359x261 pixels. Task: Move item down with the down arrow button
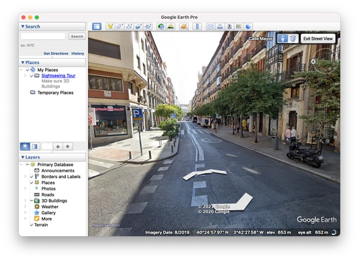click(68, 146)
